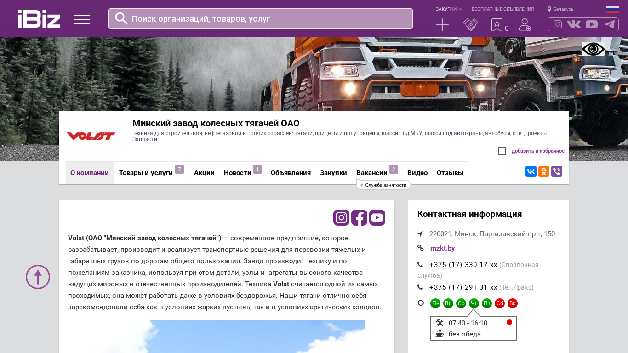Reveal phone number +375 (17) 291 31 xx
628x353 pixels.
[463, 287]
